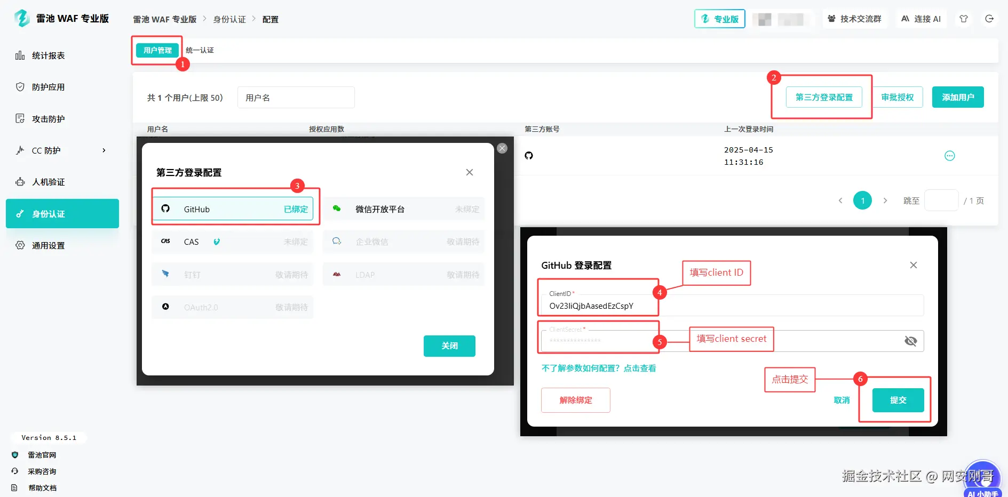Image resolution: width=1008 pixels, height=497 pixels.
Task: Click the 第三方登录配置 button
Action: pos(824,97)
